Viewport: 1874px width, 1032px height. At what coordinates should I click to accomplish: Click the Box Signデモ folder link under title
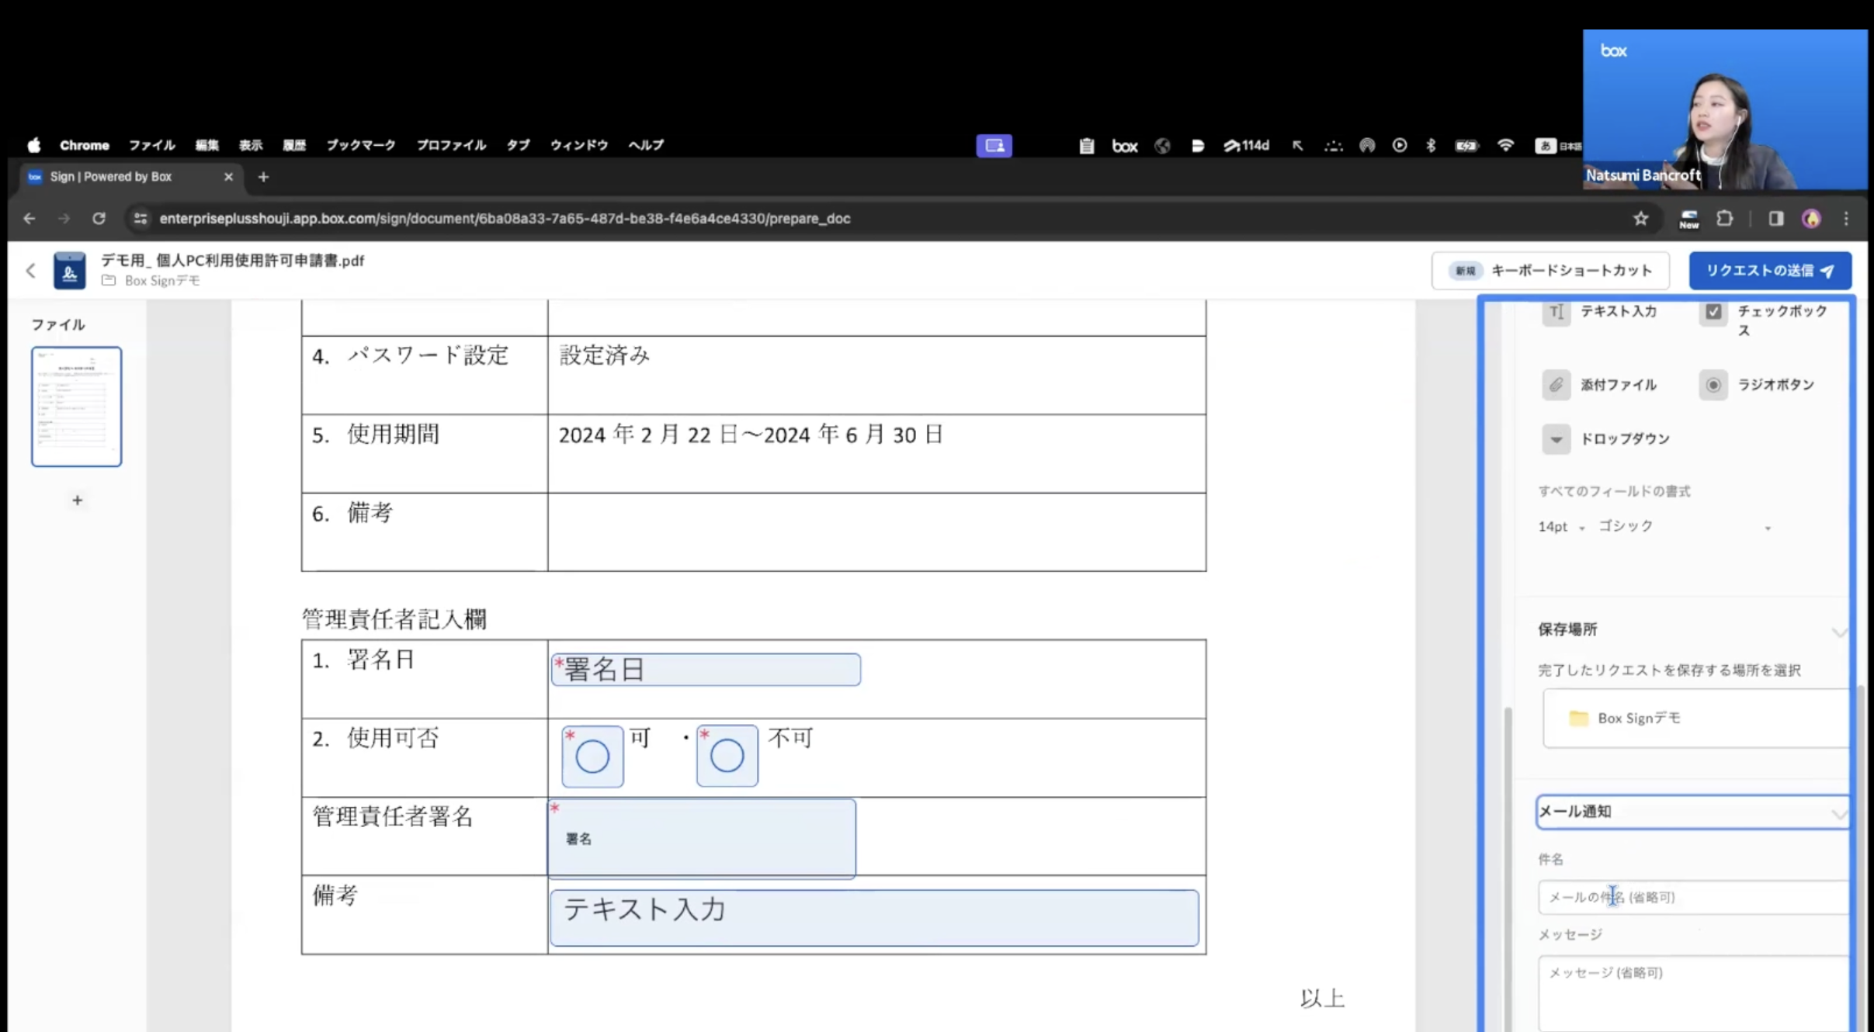click(162, 281)
